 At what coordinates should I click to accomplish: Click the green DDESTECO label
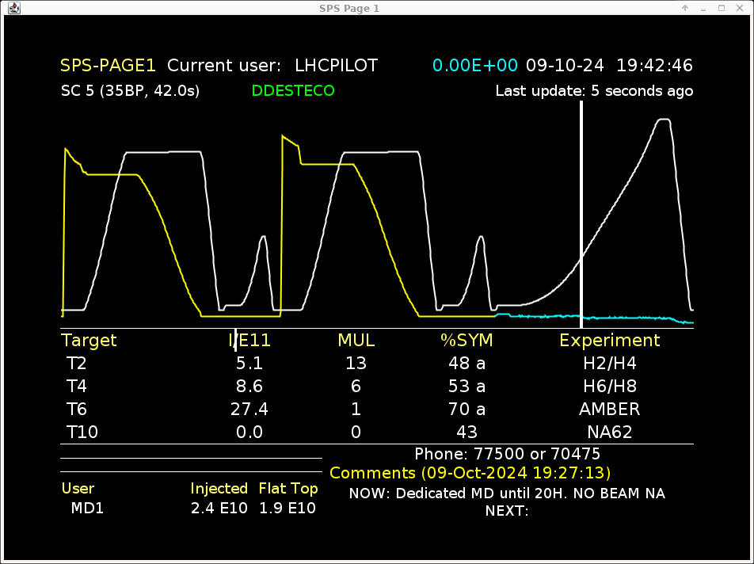coord(293,91)
